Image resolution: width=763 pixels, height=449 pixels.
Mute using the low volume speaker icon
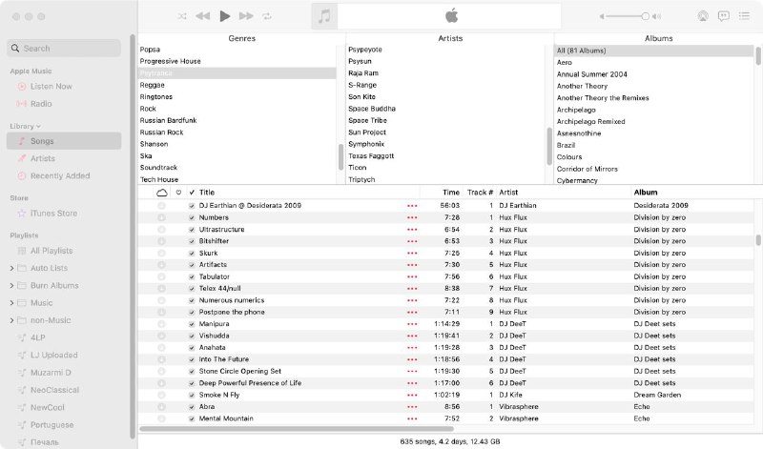tap(602, 16)
